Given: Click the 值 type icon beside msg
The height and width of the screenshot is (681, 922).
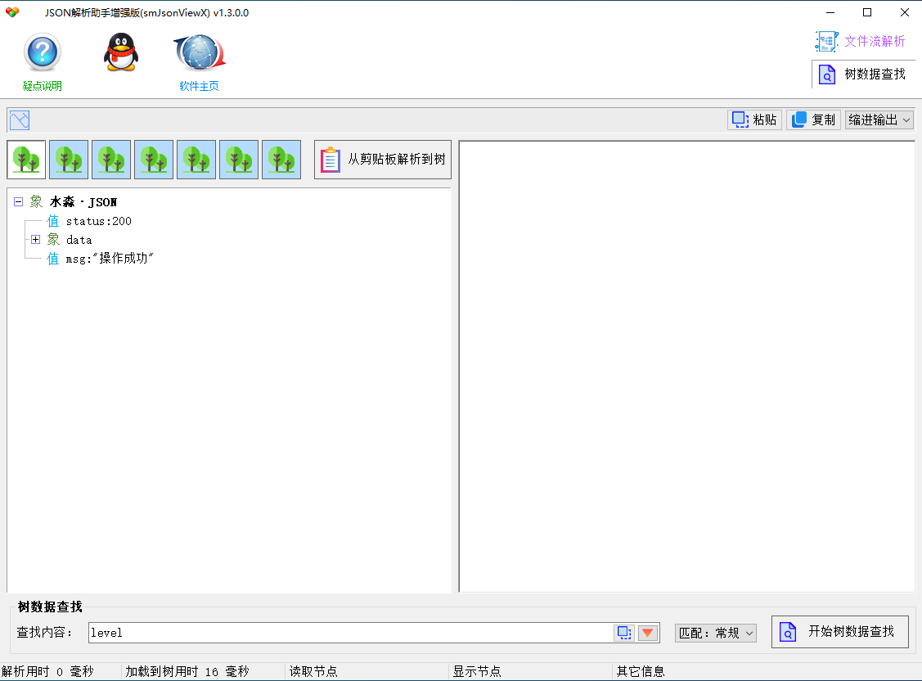Looking at the screenshot, I should coord(53,259).
